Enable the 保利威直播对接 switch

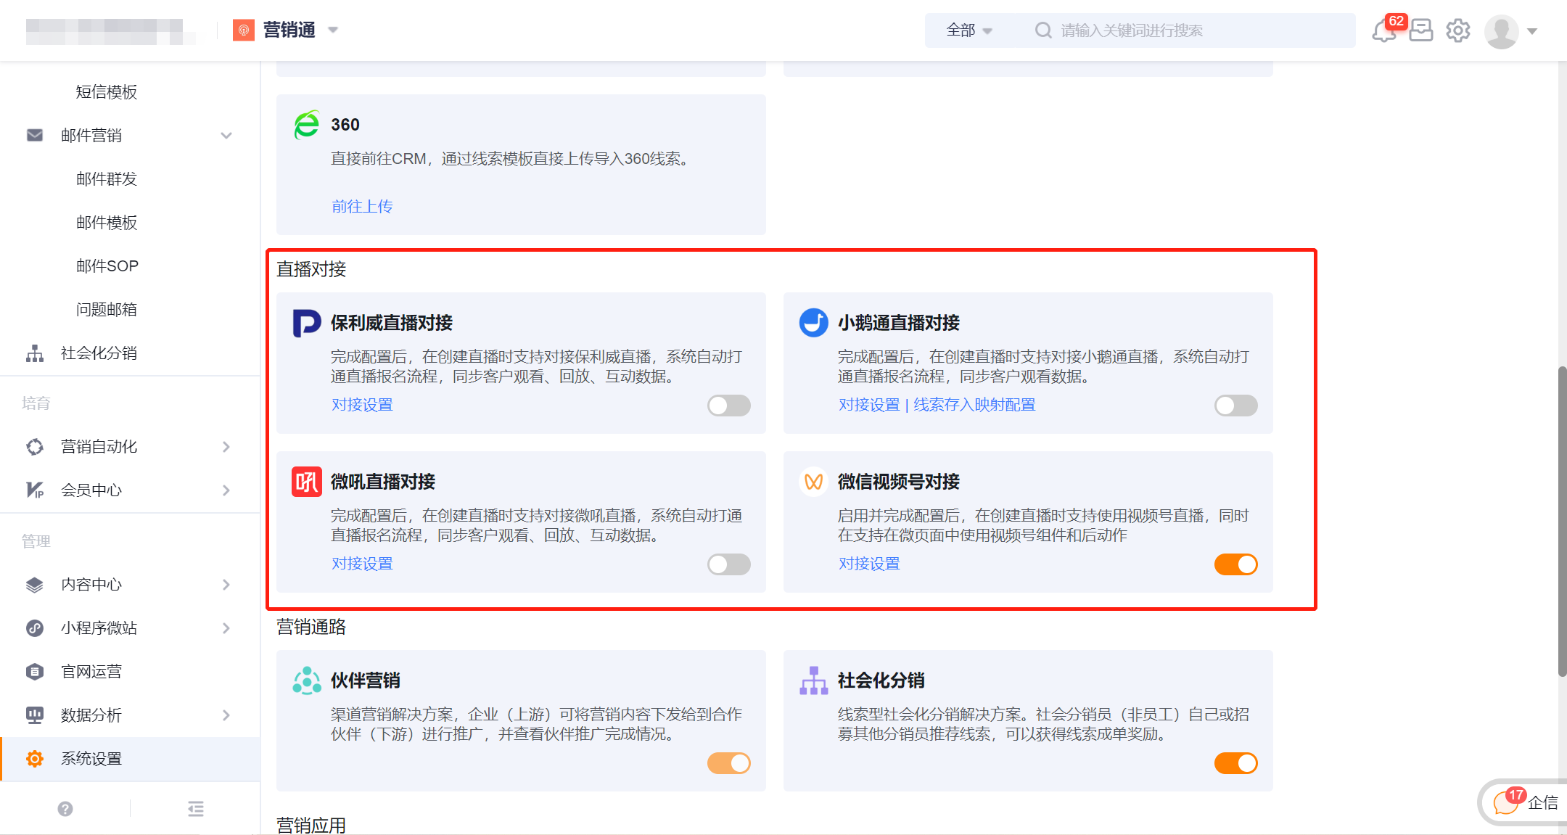tap(729, 406)
